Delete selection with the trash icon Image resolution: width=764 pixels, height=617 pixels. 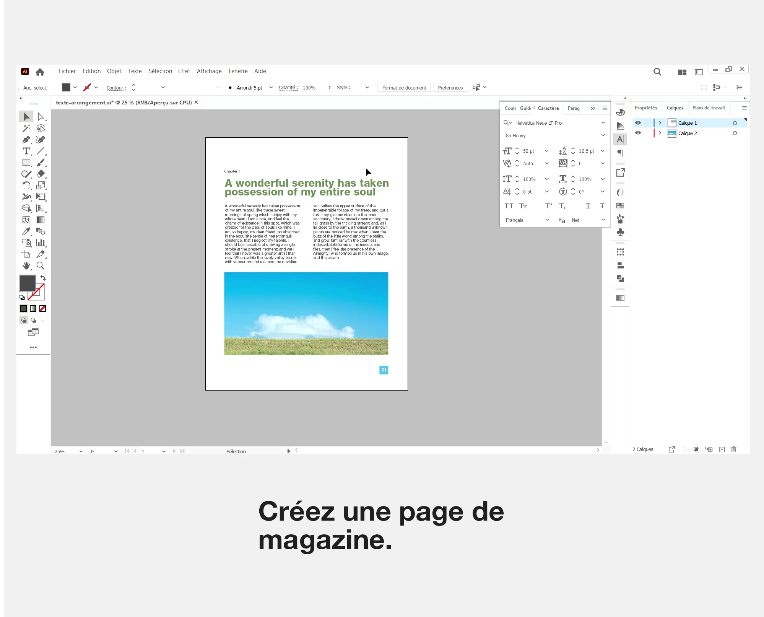click(733, 449)
